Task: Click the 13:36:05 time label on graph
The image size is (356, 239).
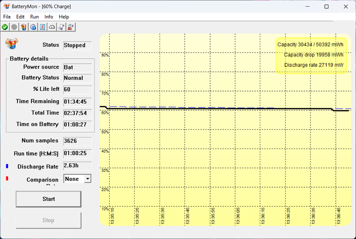Action: point(238,216)
